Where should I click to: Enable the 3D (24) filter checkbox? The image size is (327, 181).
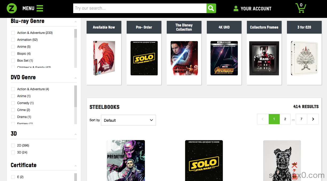[x=13, y=152]
